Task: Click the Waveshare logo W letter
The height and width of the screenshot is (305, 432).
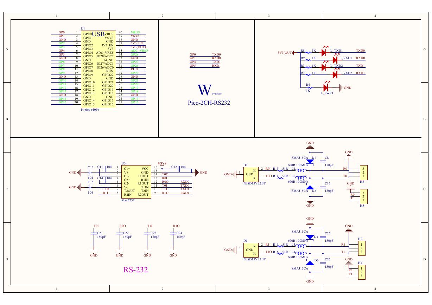Action: click(x=204, y=90)
